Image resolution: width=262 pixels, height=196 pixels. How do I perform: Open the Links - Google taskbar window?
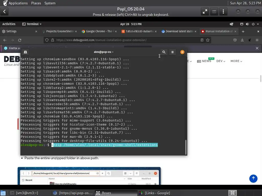point(155,193)
